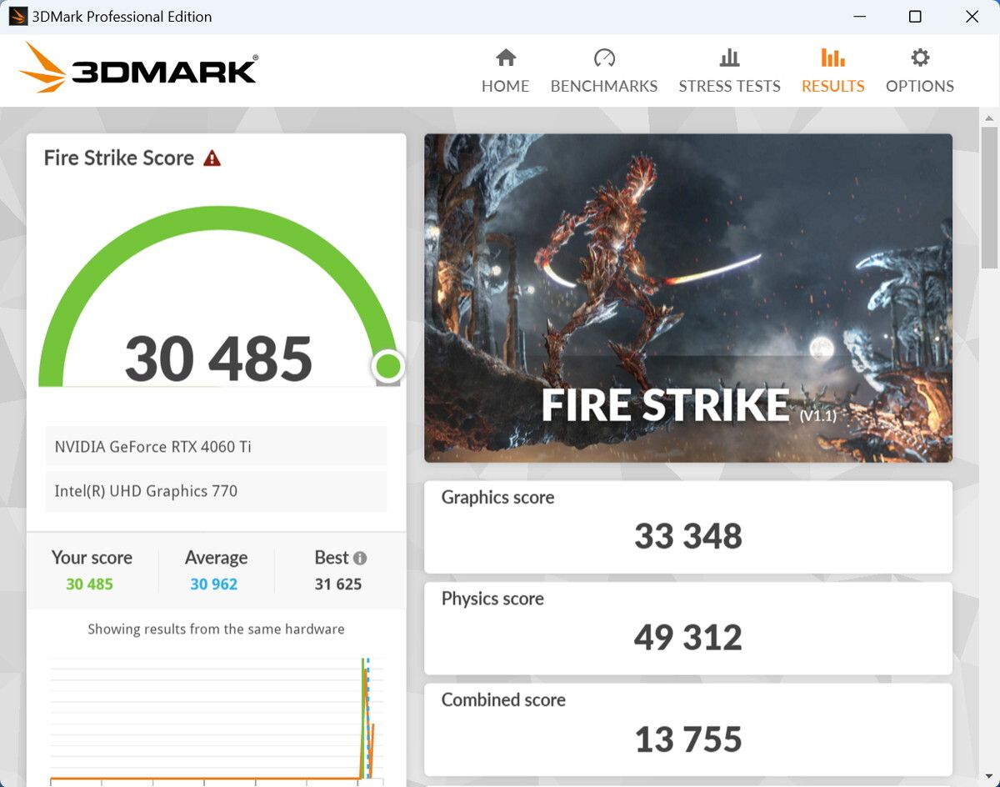This screenshot has width=1000, height=787.
Task: Click the blue Average value 30 962
Action: coord(213,584)
